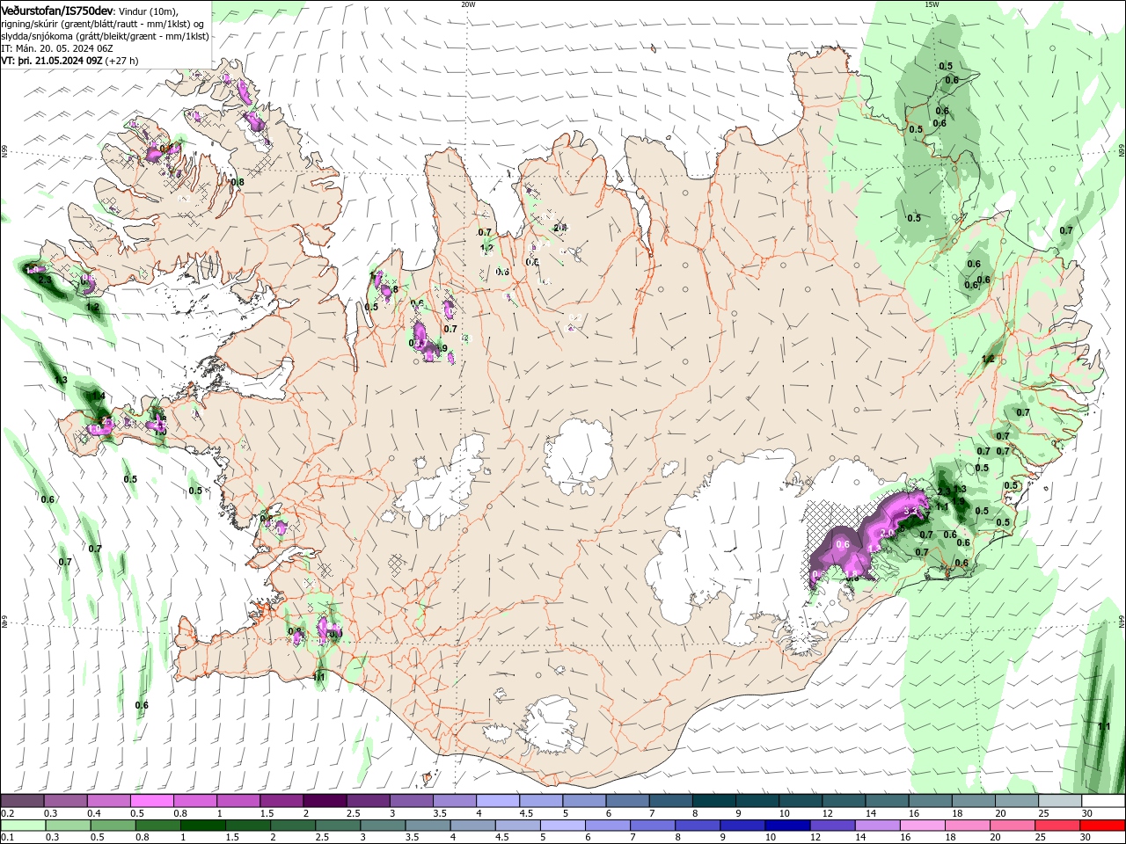Viewport: 1126px width, 844px height.
Task: Pick the medium green 0.5–0.8 swatch, lower legend row
Action: pos(113,826)
